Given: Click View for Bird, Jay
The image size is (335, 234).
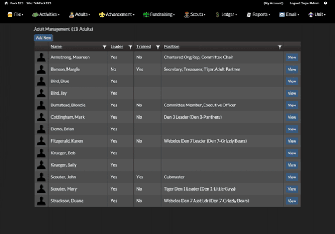Looking at the screenshot, I should point(292,93).
